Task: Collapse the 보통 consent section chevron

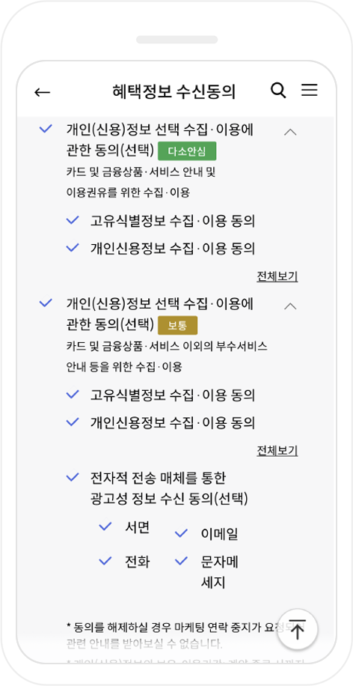Action: click(x=290, y=306)
